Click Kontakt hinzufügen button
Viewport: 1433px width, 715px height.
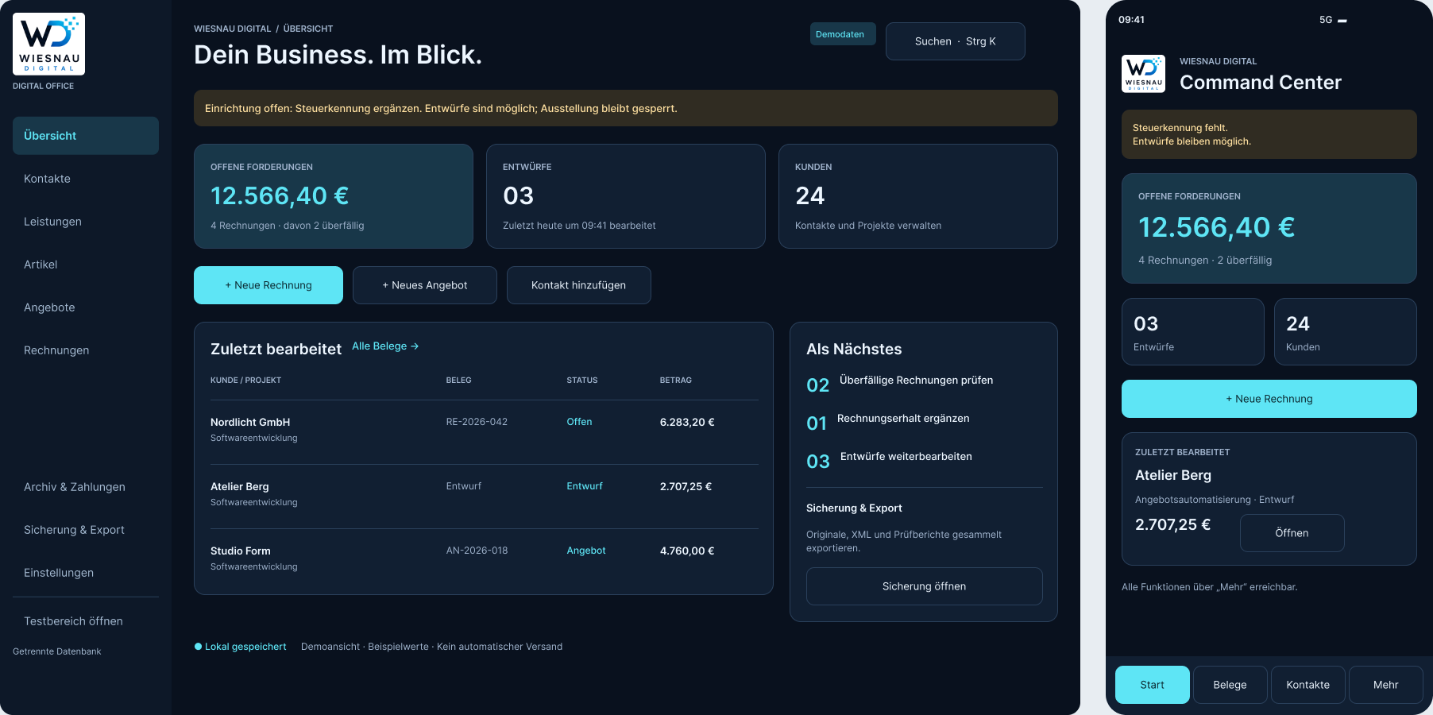click(579, 285)
